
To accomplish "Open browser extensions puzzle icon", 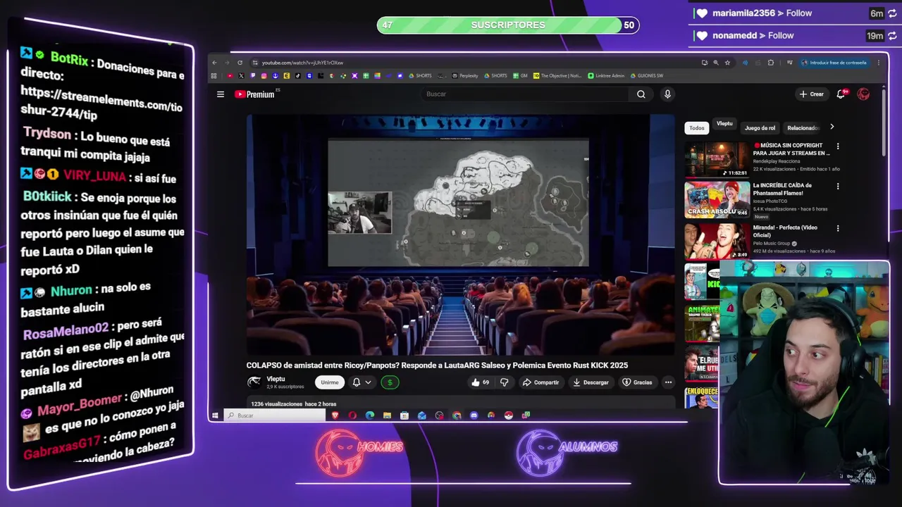I will pos(770,63).
